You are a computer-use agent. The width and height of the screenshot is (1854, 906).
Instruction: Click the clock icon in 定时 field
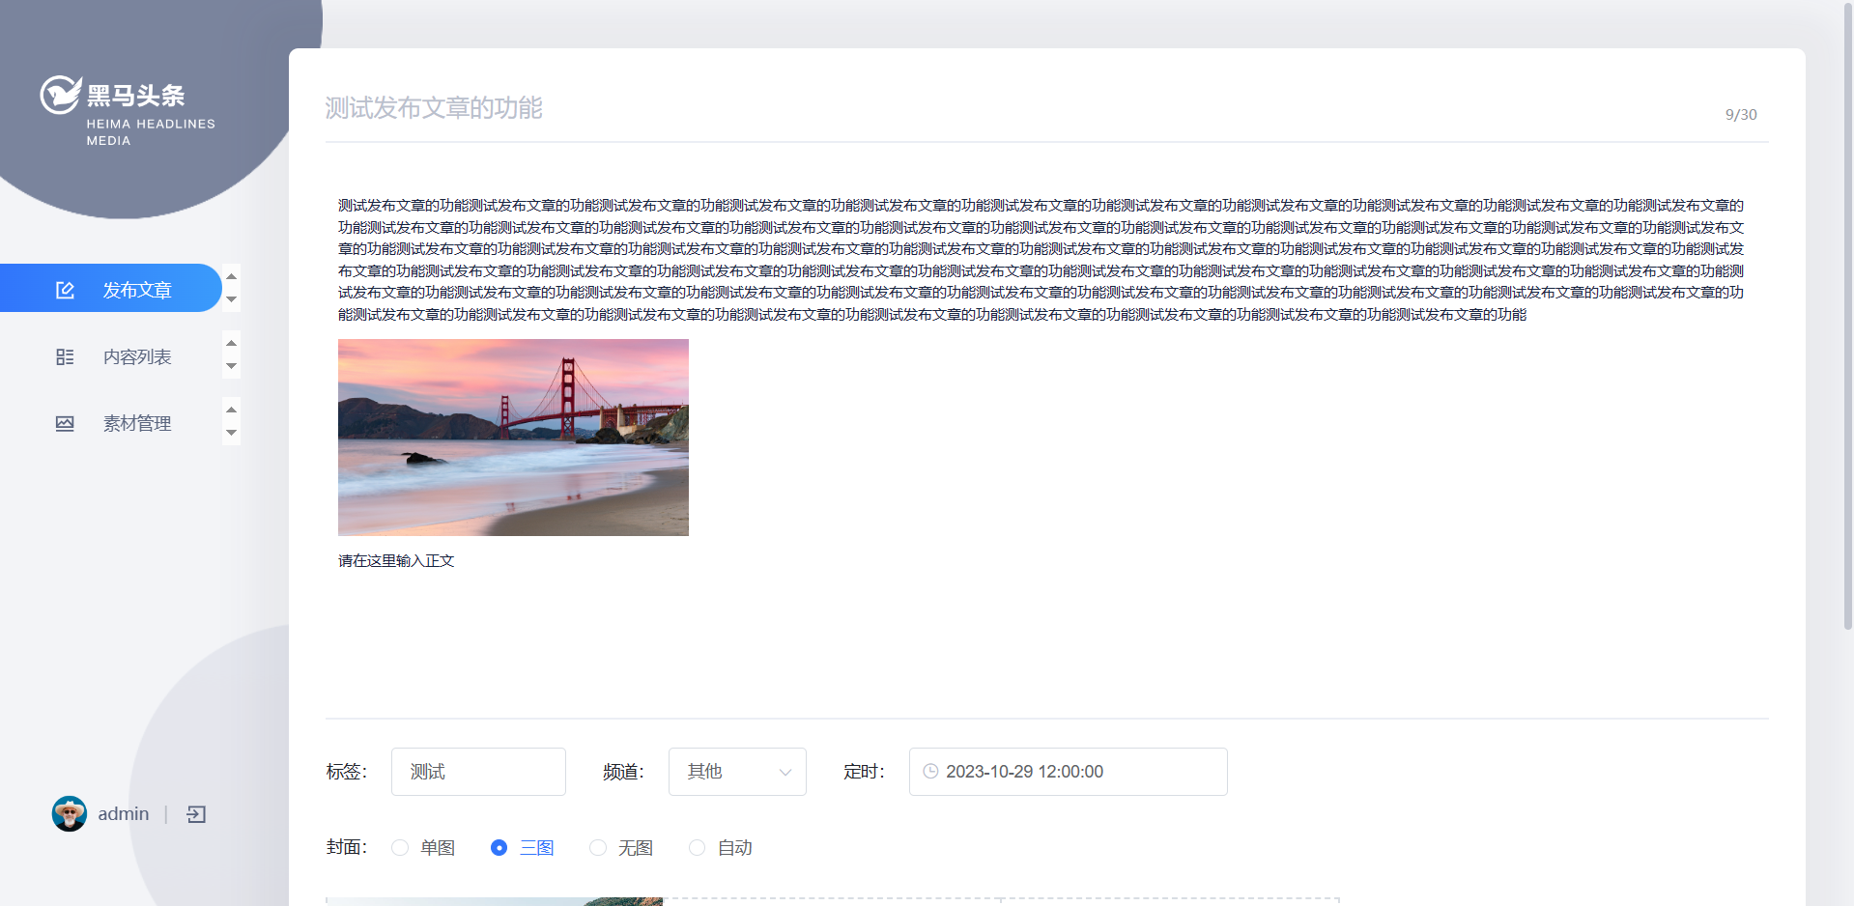pos(930,772)
